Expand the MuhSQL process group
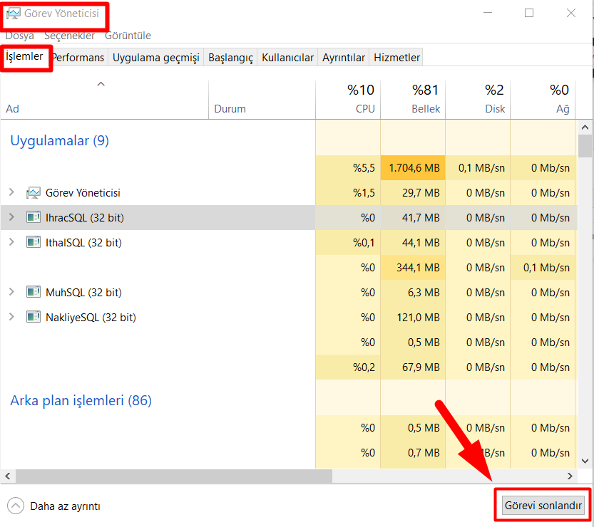The height and width of the screenshot is (527, 594). (x=11, y=292)
